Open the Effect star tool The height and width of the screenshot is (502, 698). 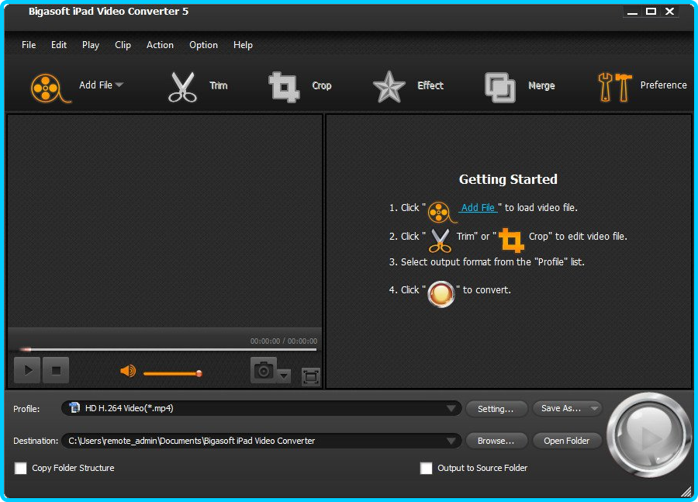click(x=389, y=87)
